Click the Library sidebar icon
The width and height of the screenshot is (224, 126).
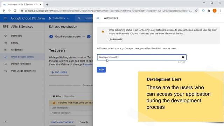[6, 43]
